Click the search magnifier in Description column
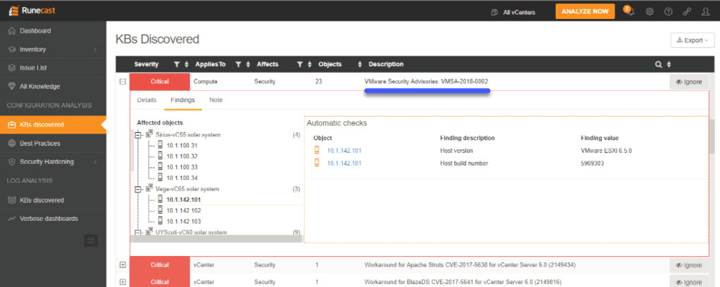Image resolution: width=720 pixels, height=287 pixels. click(658, 65)
